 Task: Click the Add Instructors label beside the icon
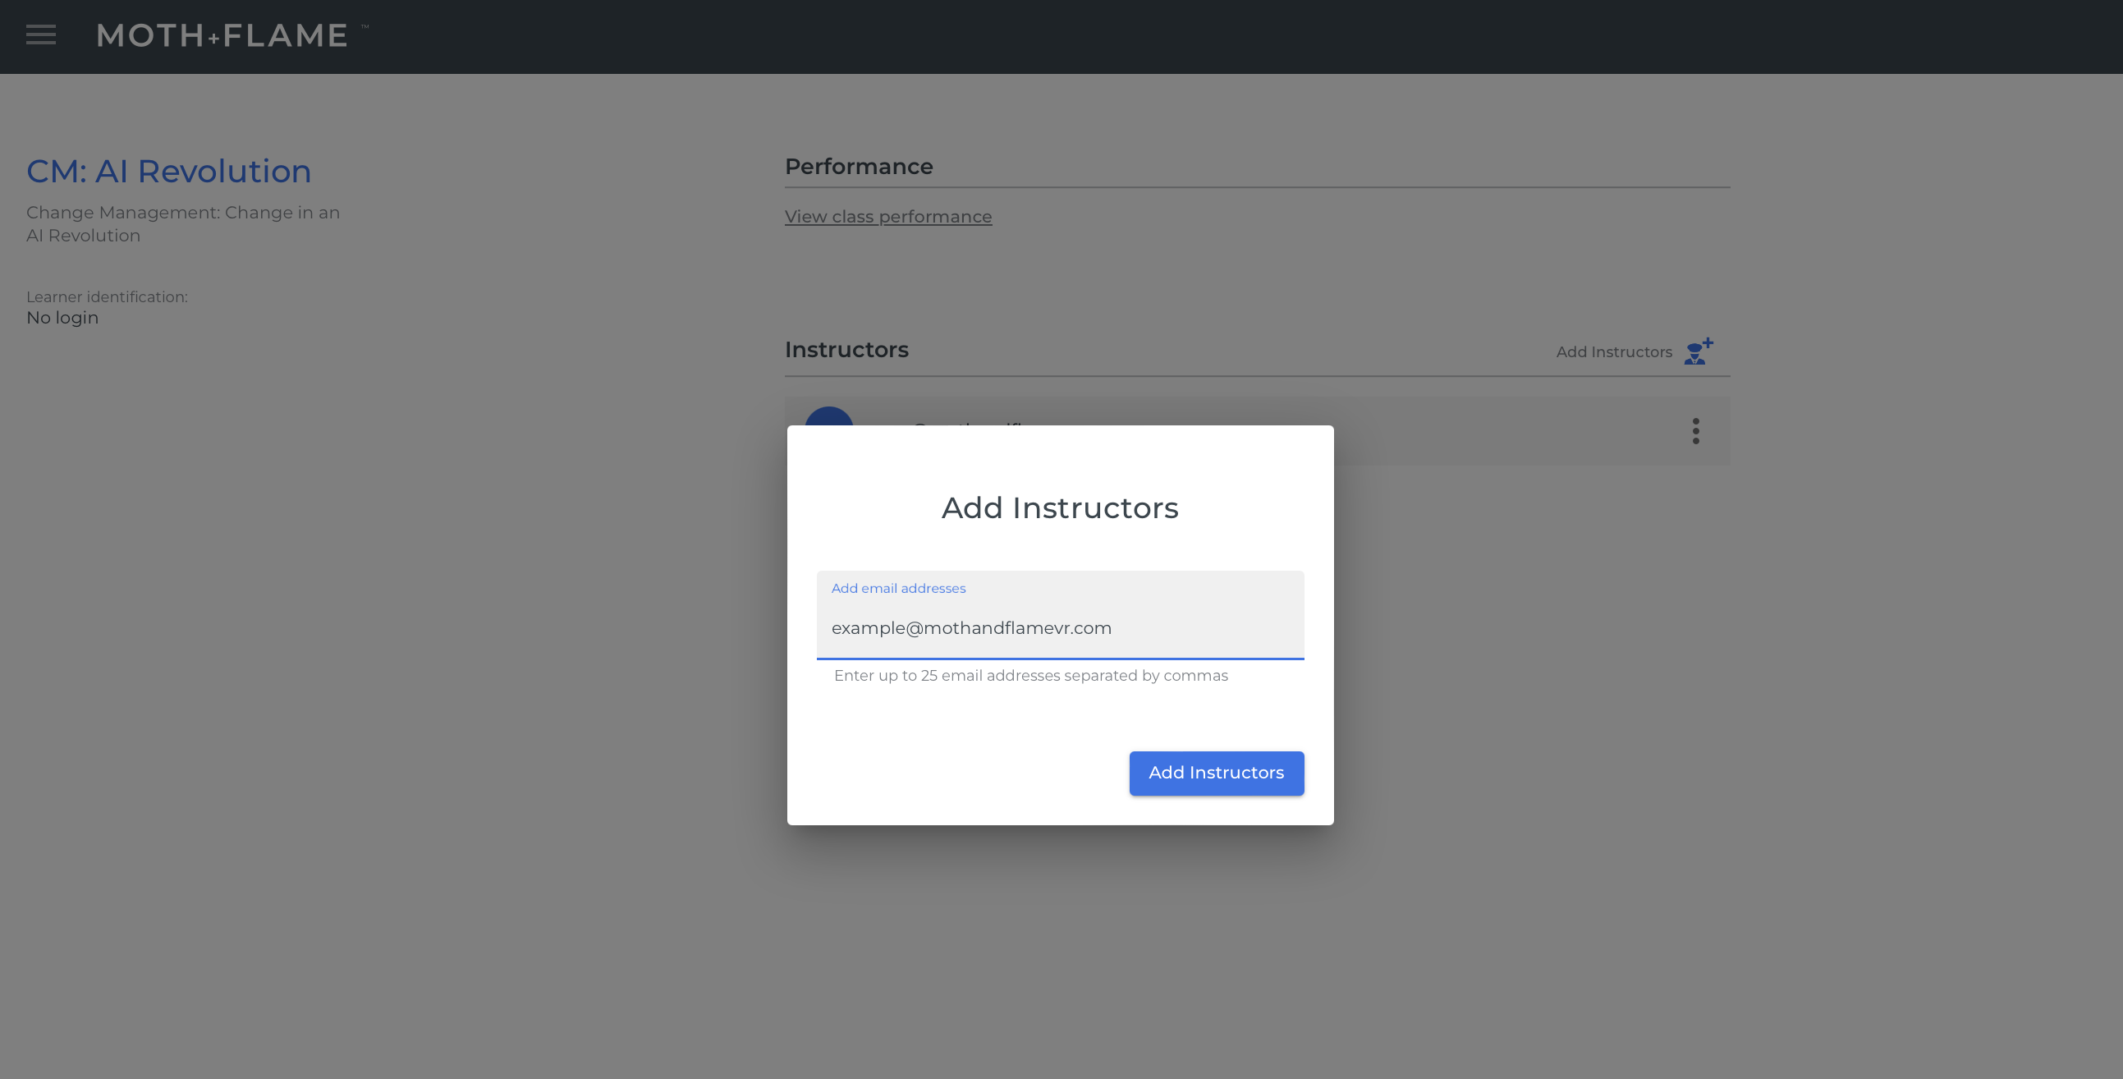pos(1613,352)
